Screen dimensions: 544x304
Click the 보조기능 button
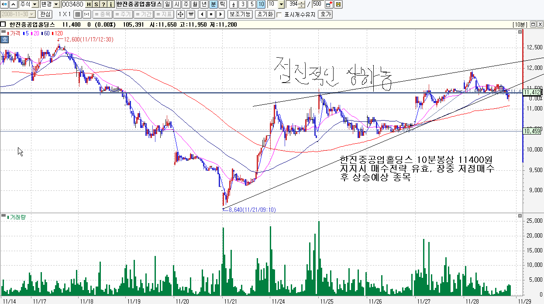click(240, 14)
